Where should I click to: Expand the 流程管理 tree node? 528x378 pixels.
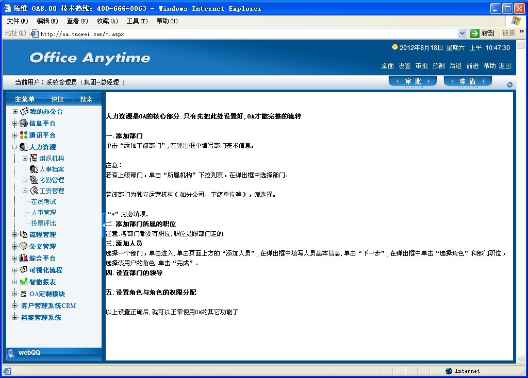tap(15, 234)
